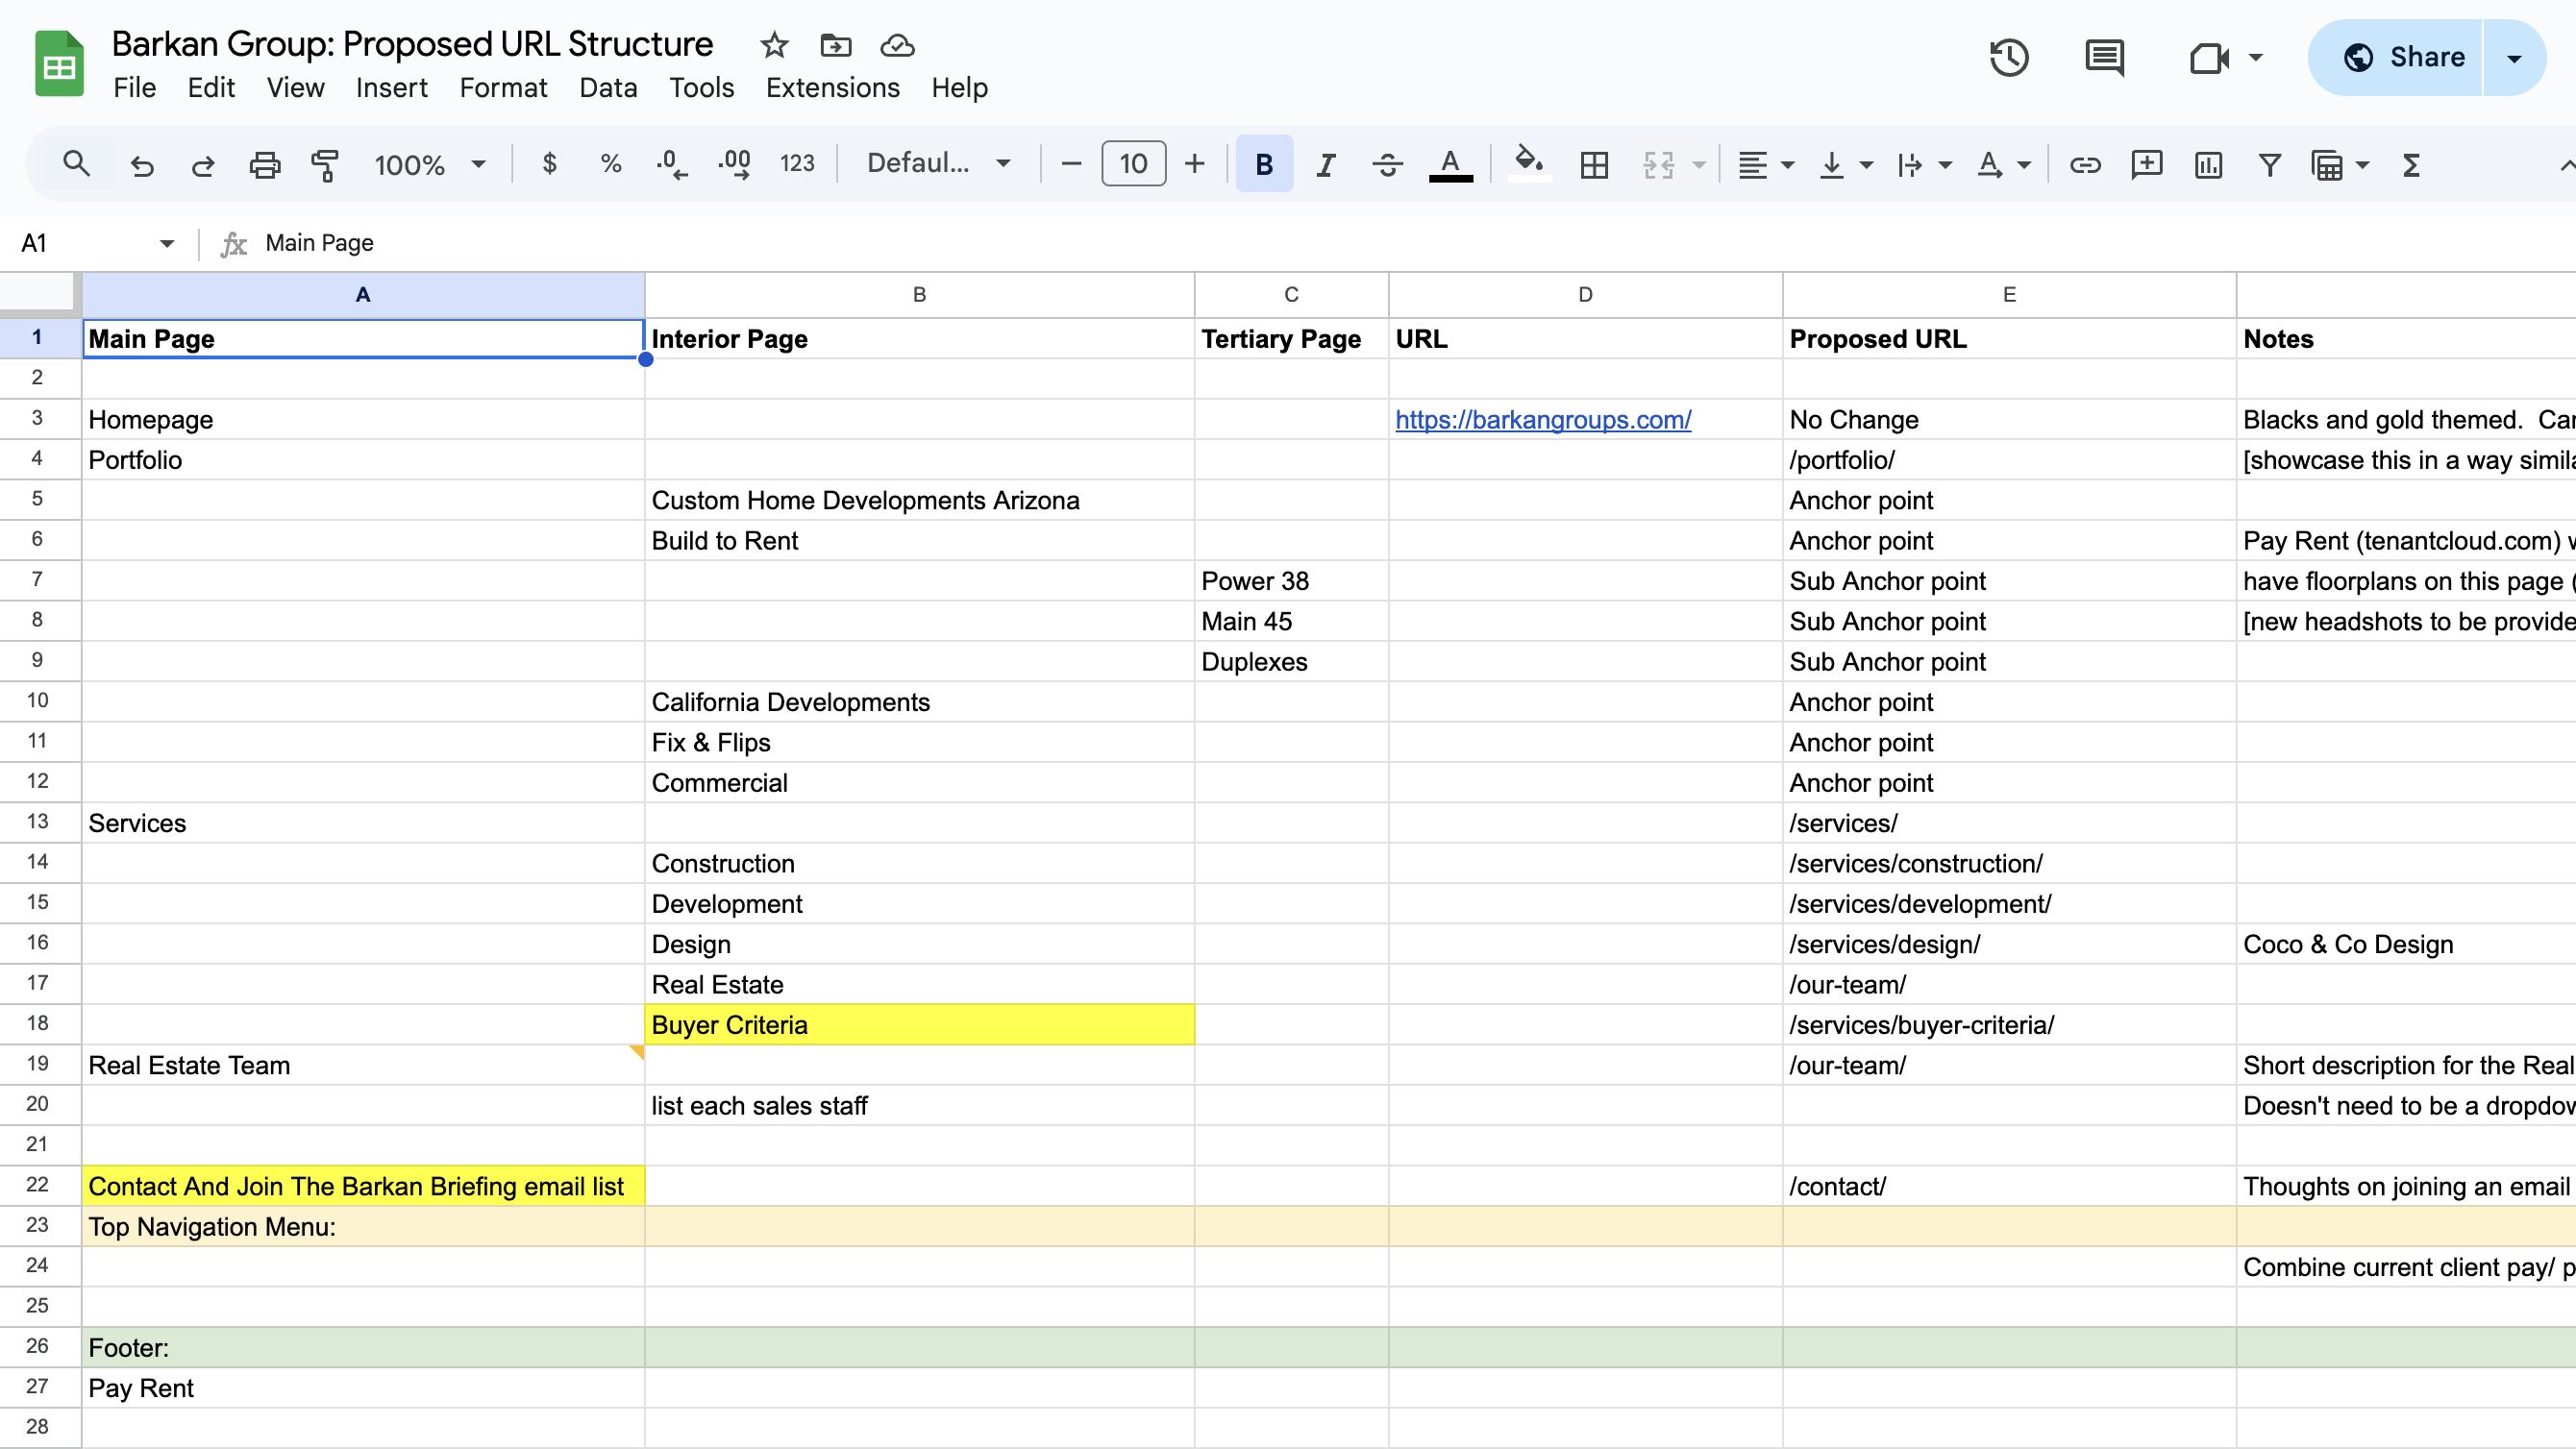Open the View menu
Viewport: 2576px width, 1449px height.
coord(295,88)
